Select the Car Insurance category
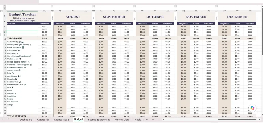Viewport: 263px width, 123px height. [22, 53]
